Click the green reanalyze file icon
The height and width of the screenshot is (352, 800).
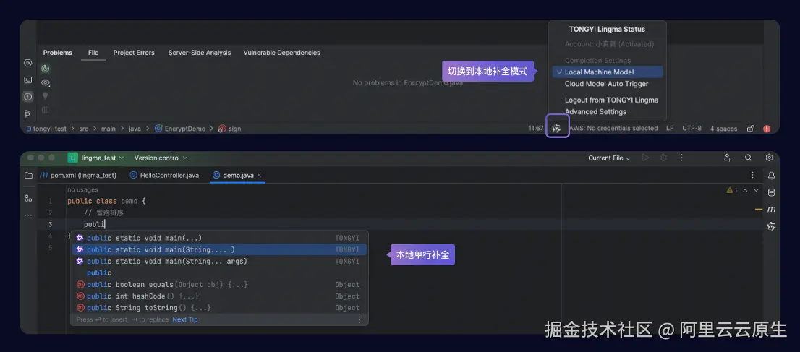[46, 69]
